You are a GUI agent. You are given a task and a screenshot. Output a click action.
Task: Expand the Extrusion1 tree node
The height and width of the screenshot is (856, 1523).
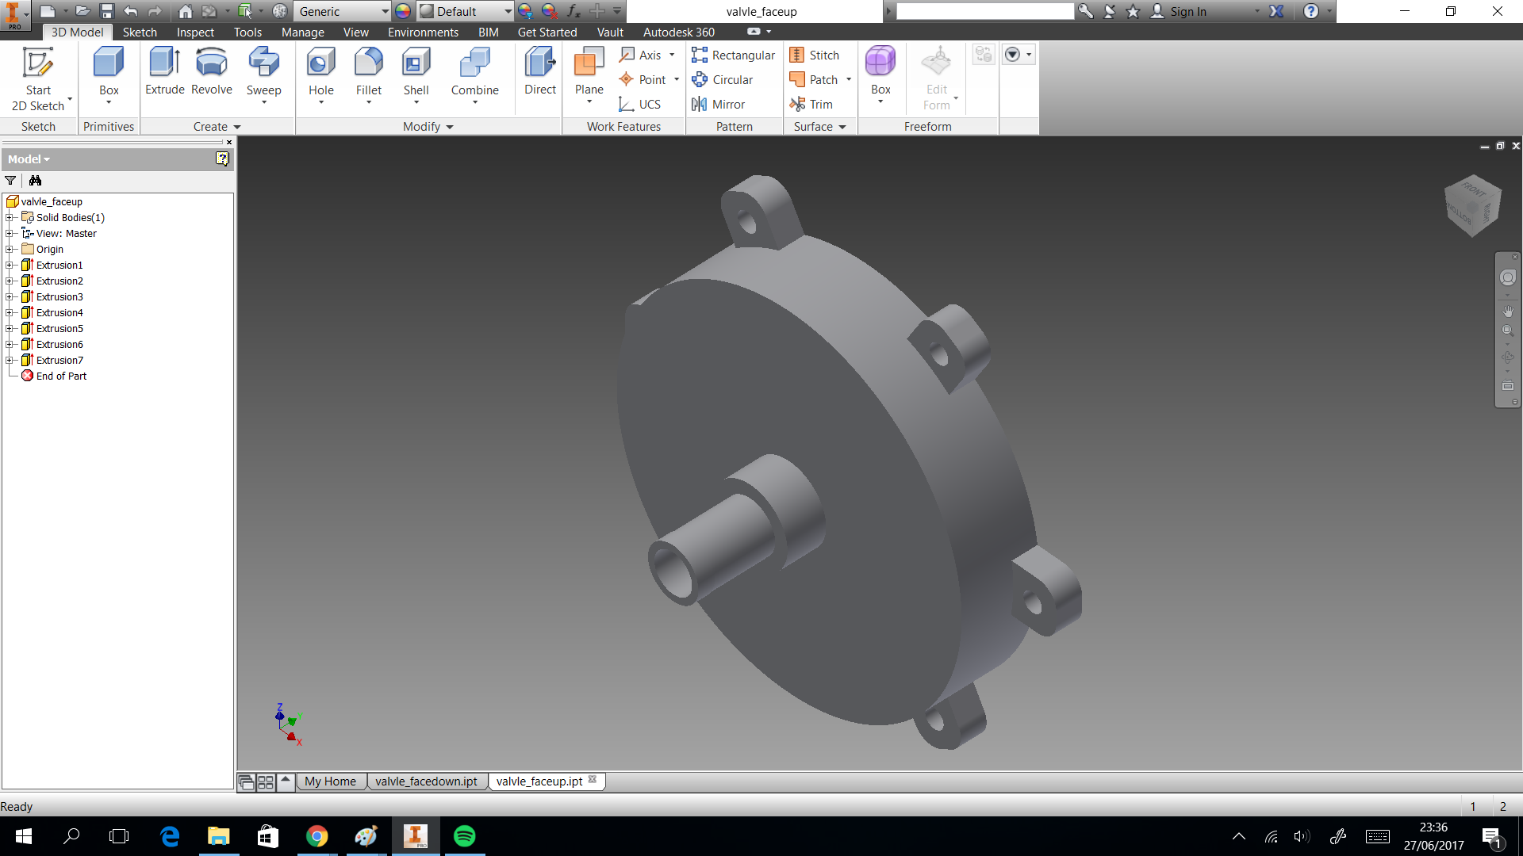[9, 265]
